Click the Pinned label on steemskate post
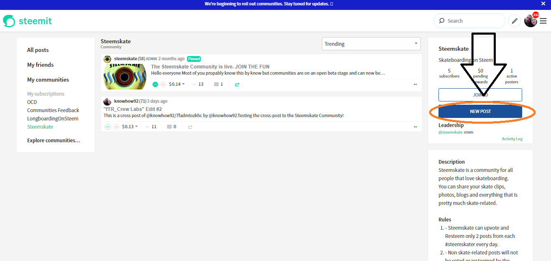The height and width of the screenshot is (261, 551). [194, 59]
